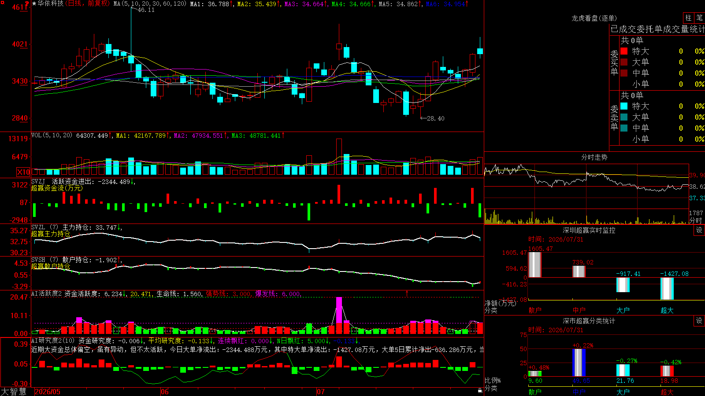Click the dark red 中单 buy-order swatch

pyautogui.click(x=624, y=73)
